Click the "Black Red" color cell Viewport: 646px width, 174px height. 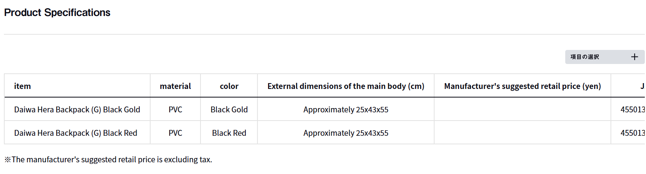pos(229,133)
